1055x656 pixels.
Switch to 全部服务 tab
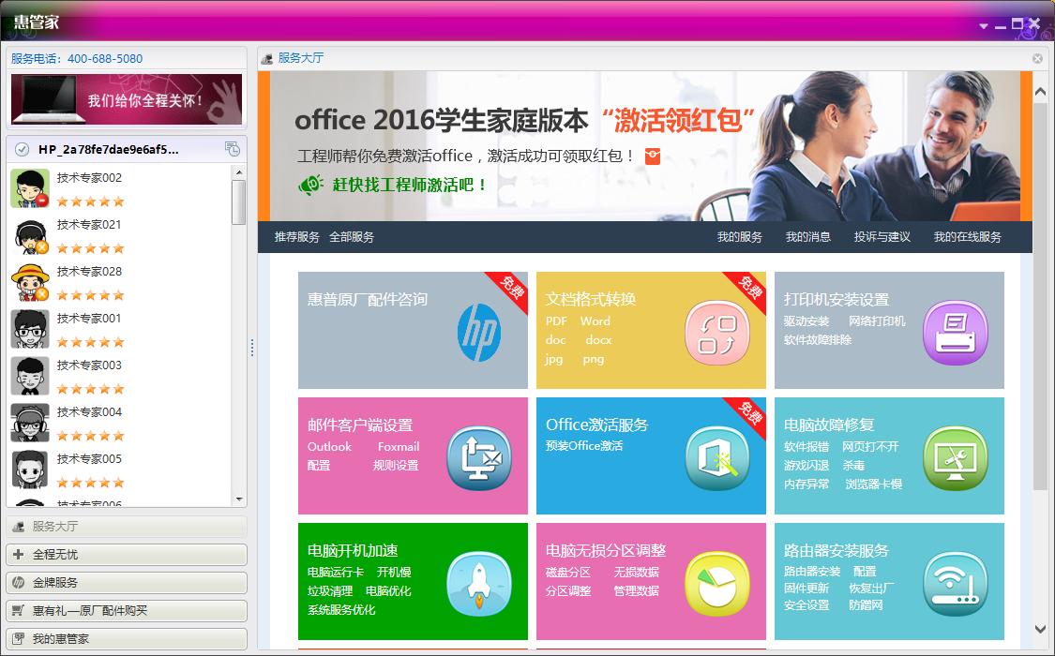(x=352, y=237)
